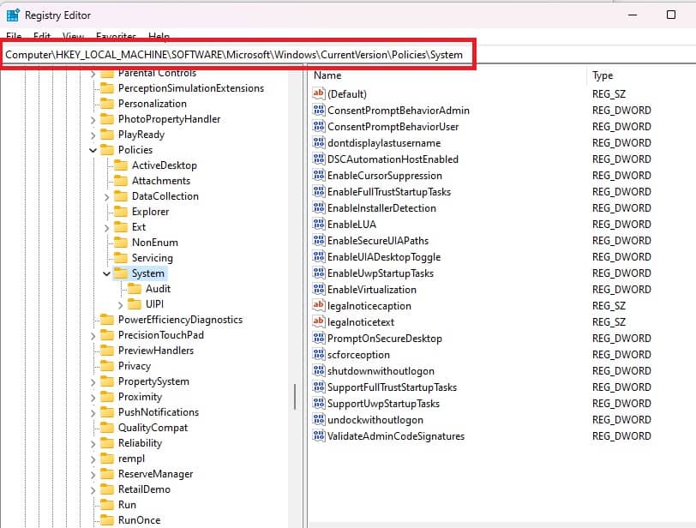
Task: Click the Registry Editor icon in the title bar
Action: 12,14
